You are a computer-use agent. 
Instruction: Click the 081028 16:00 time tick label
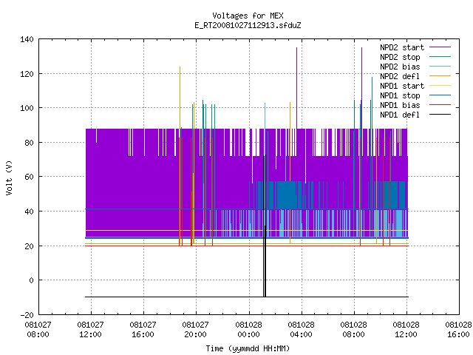pos(458,330)
